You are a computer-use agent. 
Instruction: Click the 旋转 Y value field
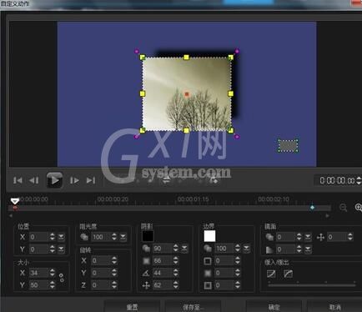[x=101, y=273]
